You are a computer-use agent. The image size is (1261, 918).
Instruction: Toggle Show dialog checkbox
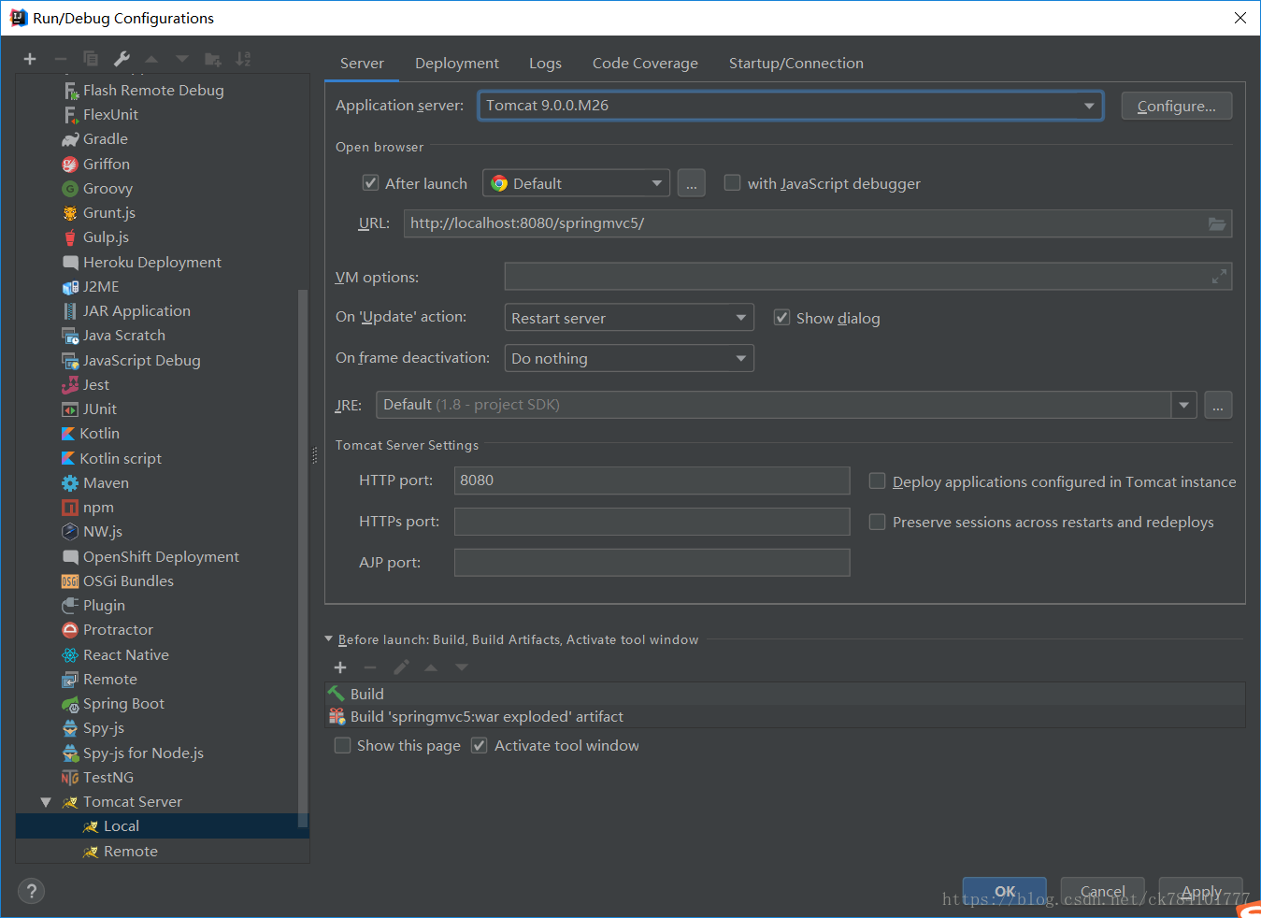781,318
